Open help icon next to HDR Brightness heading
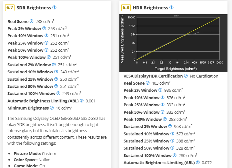The image size is (232, 168). pyautogui.click(x=171, y=7)
